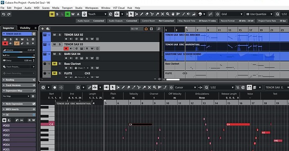Select the Range Selection tool in main toolbar
The image size is (289, 151).
click(x=137, y=14)
